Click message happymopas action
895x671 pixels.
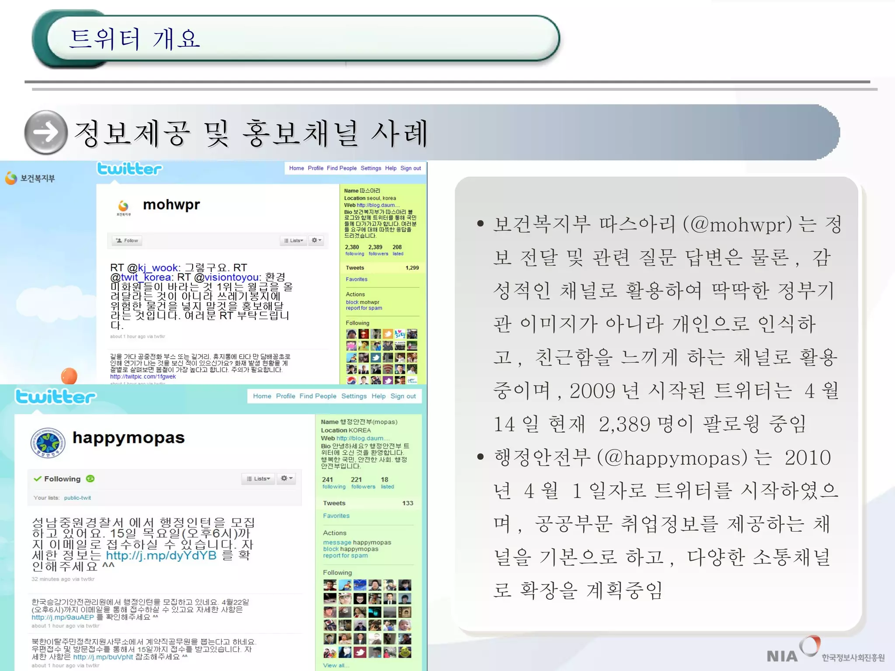357,542
